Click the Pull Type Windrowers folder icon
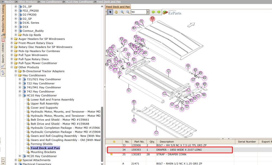The image size is (272, 165). pos(16,55)
